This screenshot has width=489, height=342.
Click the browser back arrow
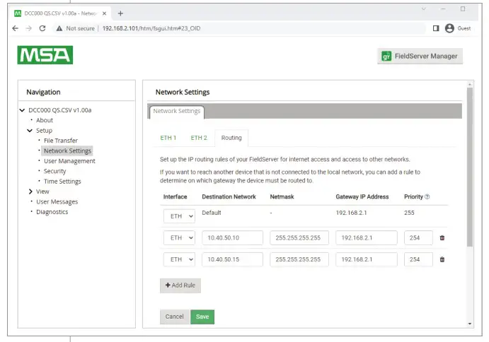tap(15, 28)
